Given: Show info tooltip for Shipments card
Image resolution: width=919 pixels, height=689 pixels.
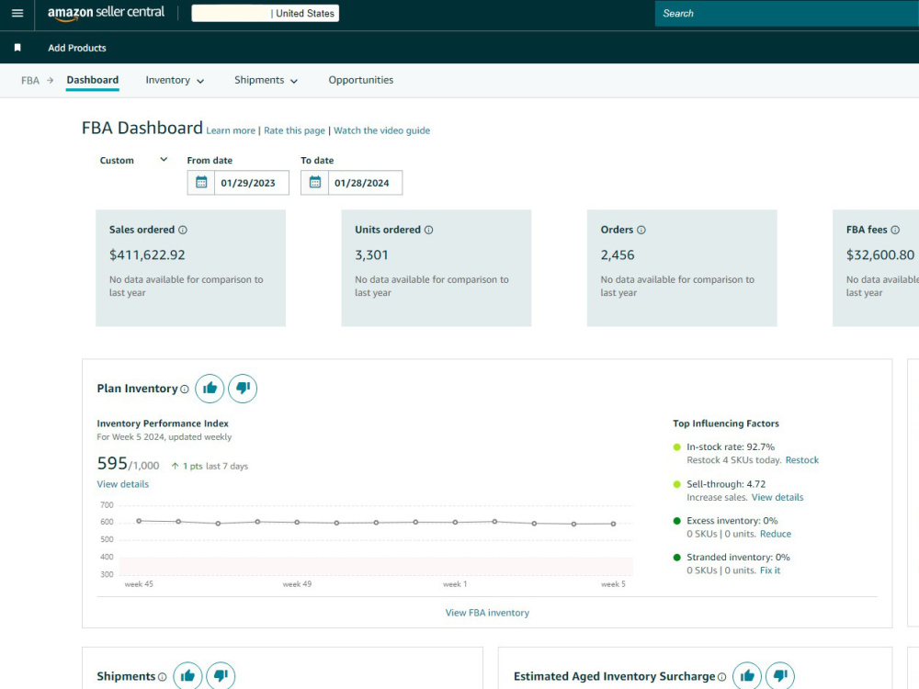Looking at the screenshot, I should 163,677.
